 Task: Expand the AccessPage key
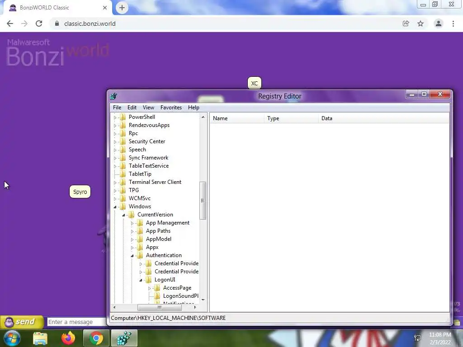(x=149, y=288)
